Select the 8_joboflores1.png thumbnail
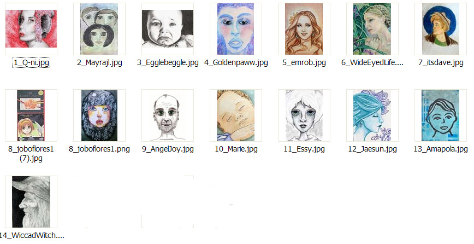This screenshot has width=474, height=244. tap(99, 115)
